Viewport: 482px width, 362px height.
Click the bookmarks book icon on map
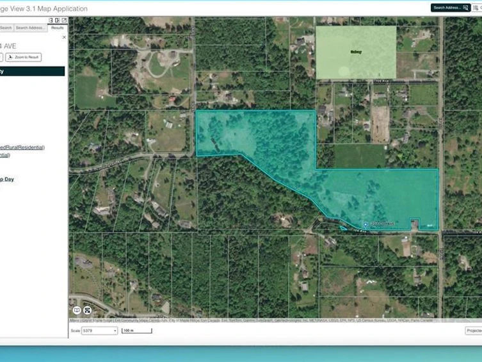click(77, 310)
